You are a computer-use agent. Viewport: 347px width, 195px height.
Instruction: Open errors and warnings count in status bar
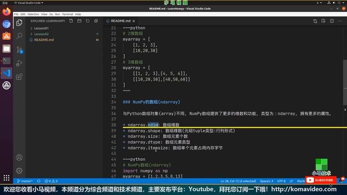click(x=51, y=181)
